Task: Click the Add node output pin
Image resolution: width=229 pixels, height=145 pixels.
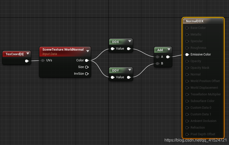Action: point(168,57)
